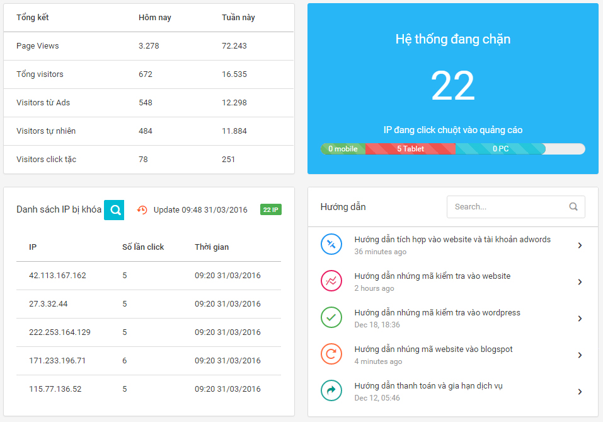Click the 'IP' column header
Viewport: 603px width, 422px height.
point(33,247)
